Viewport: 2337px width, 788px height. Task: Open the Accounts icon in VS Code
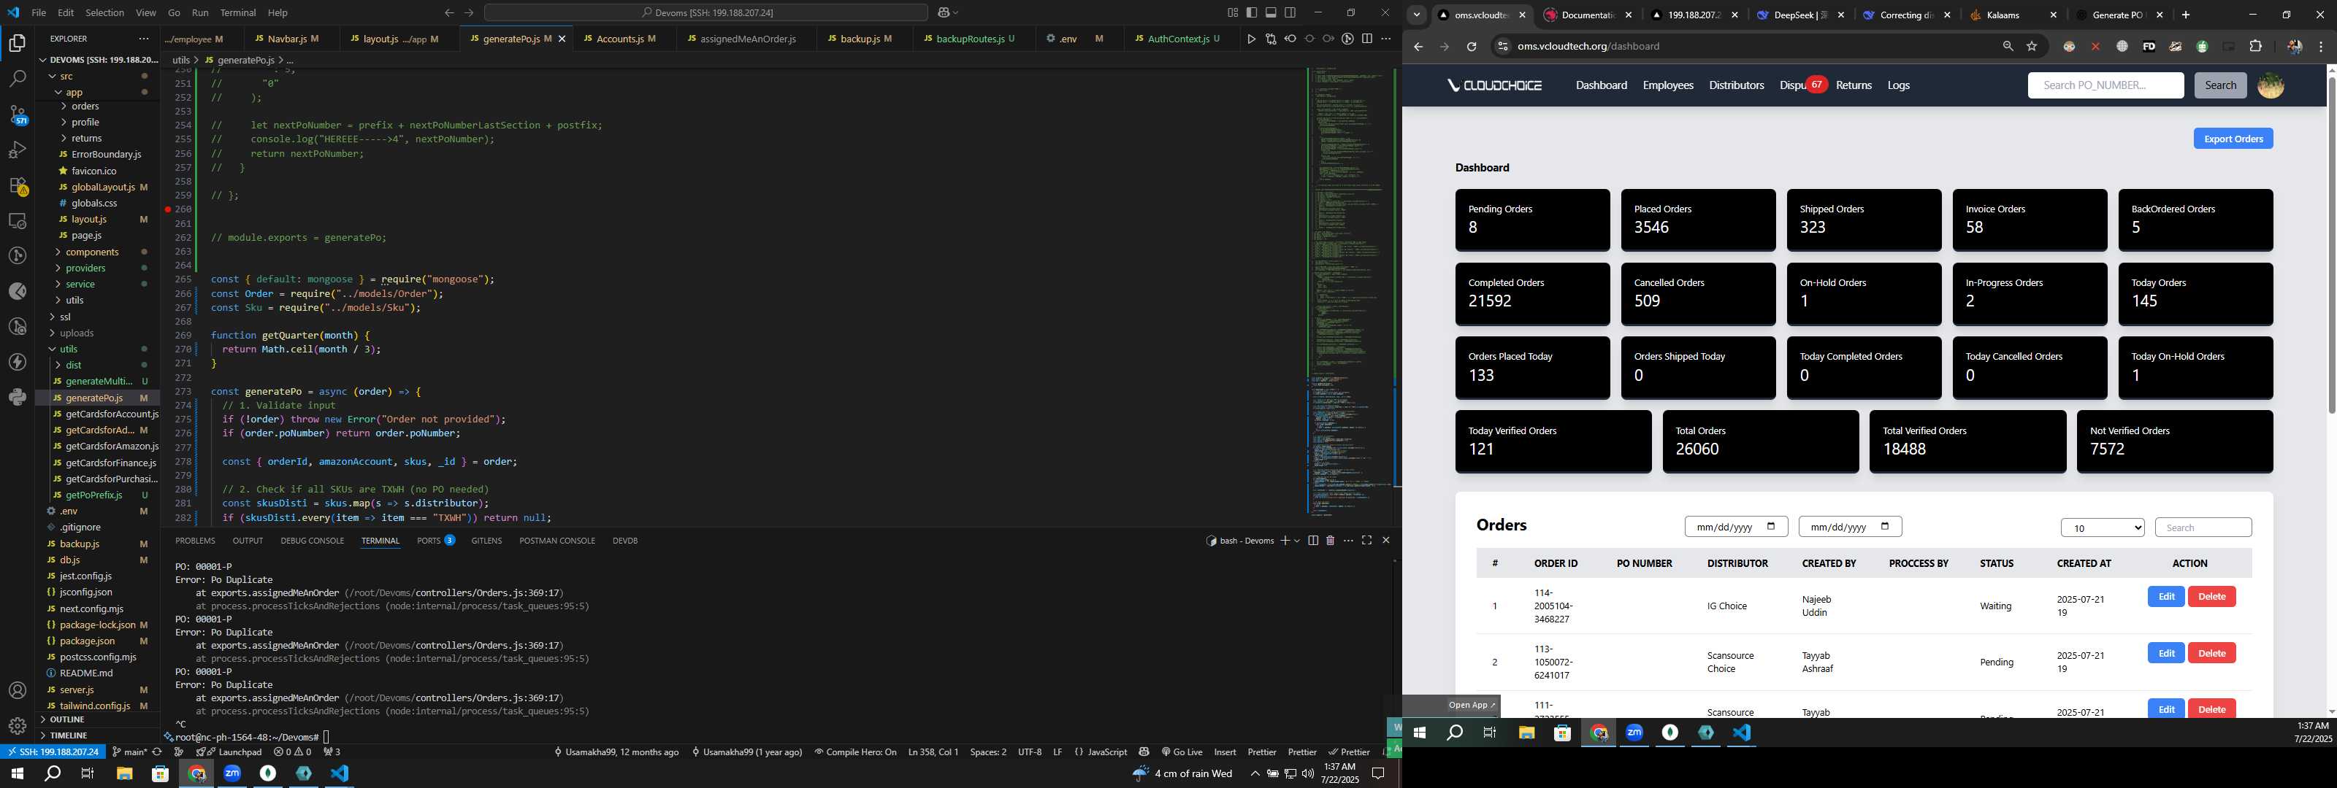(18, 691)
